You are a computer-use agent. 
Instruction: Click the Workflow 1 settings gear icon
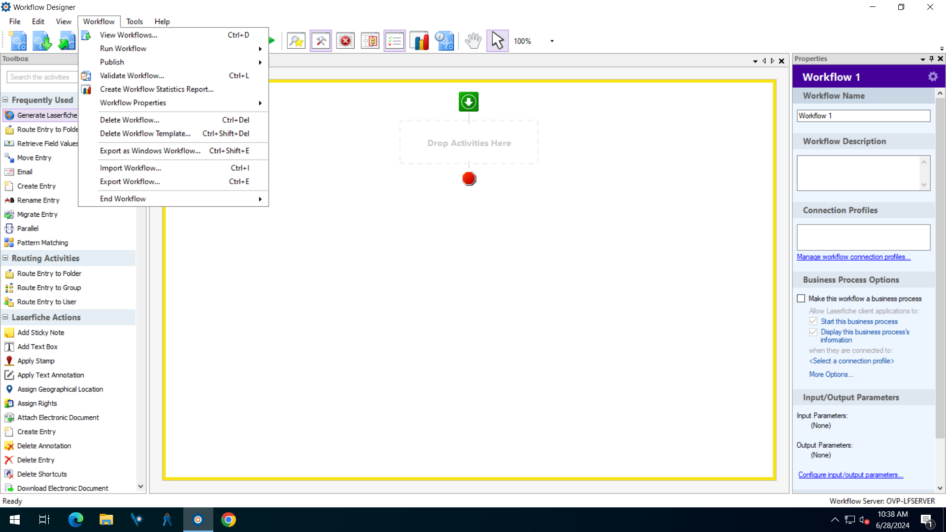pos(933,77)
